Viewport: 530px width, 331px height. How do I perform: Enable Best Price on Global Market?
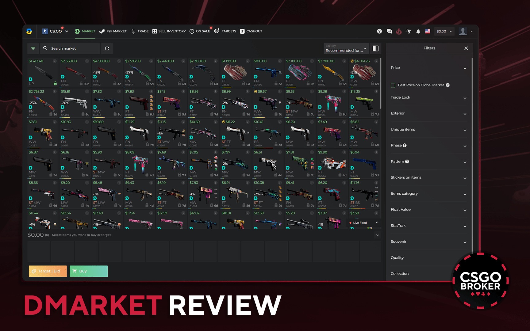point(393,85)
